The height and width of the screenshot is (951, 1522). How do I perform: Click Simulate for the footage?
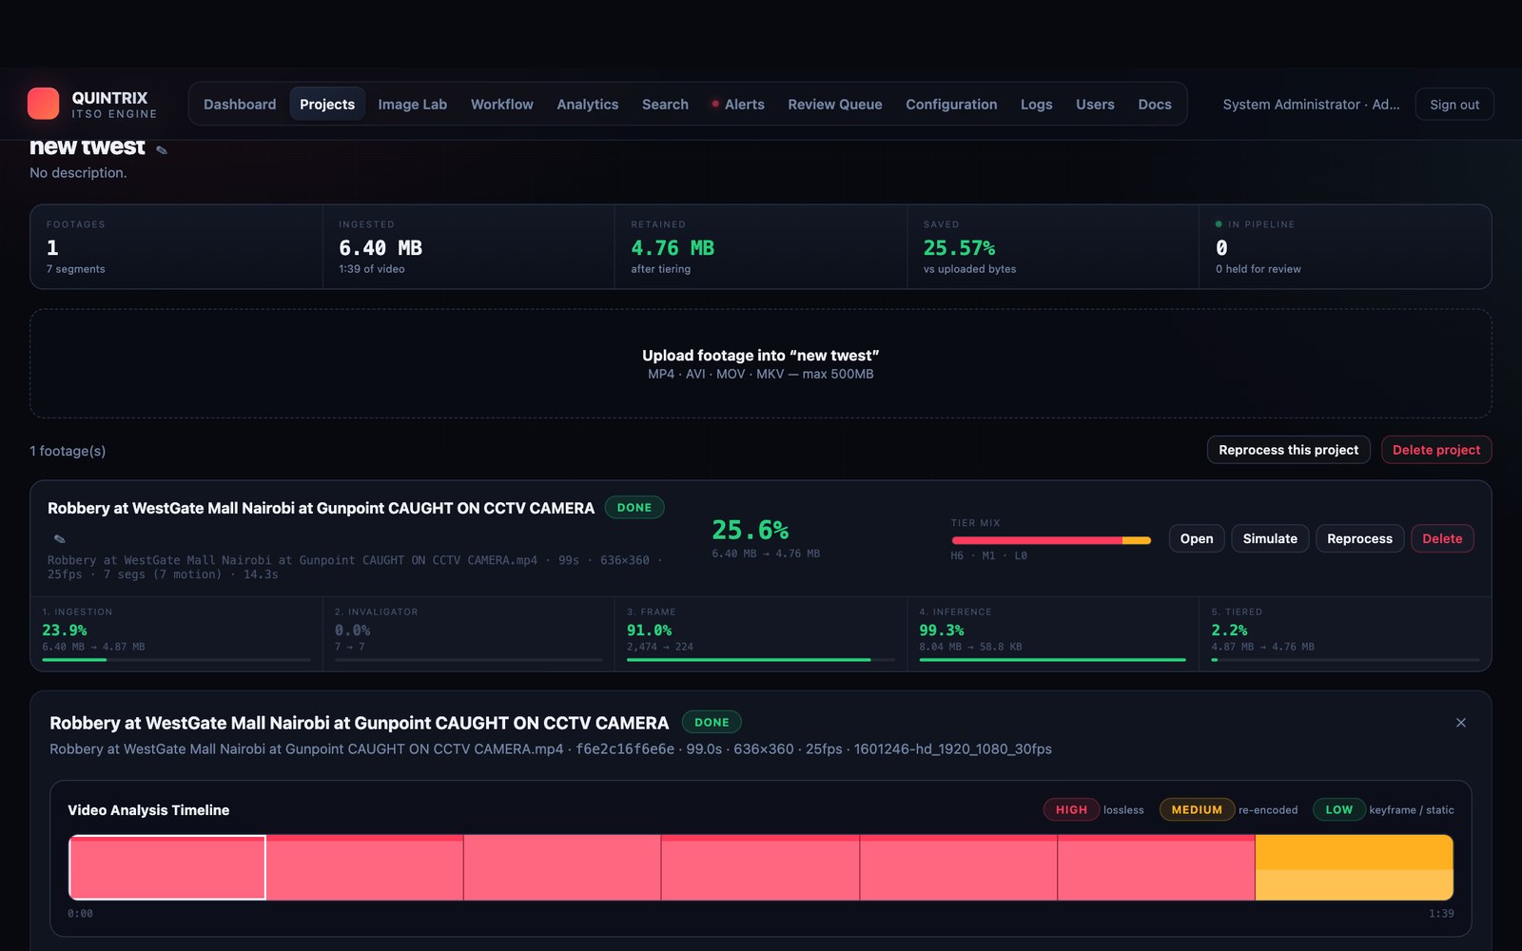[1270, 538]
